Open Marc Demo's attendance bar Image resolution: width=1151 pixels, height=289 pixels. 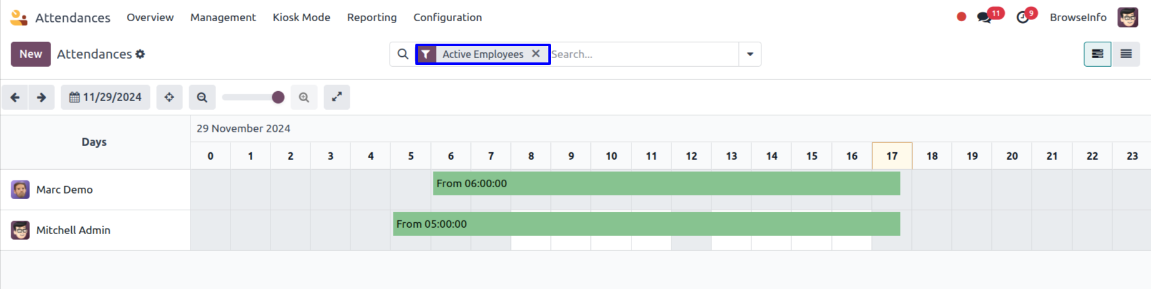pyautogui.click(x=666, y=184)
